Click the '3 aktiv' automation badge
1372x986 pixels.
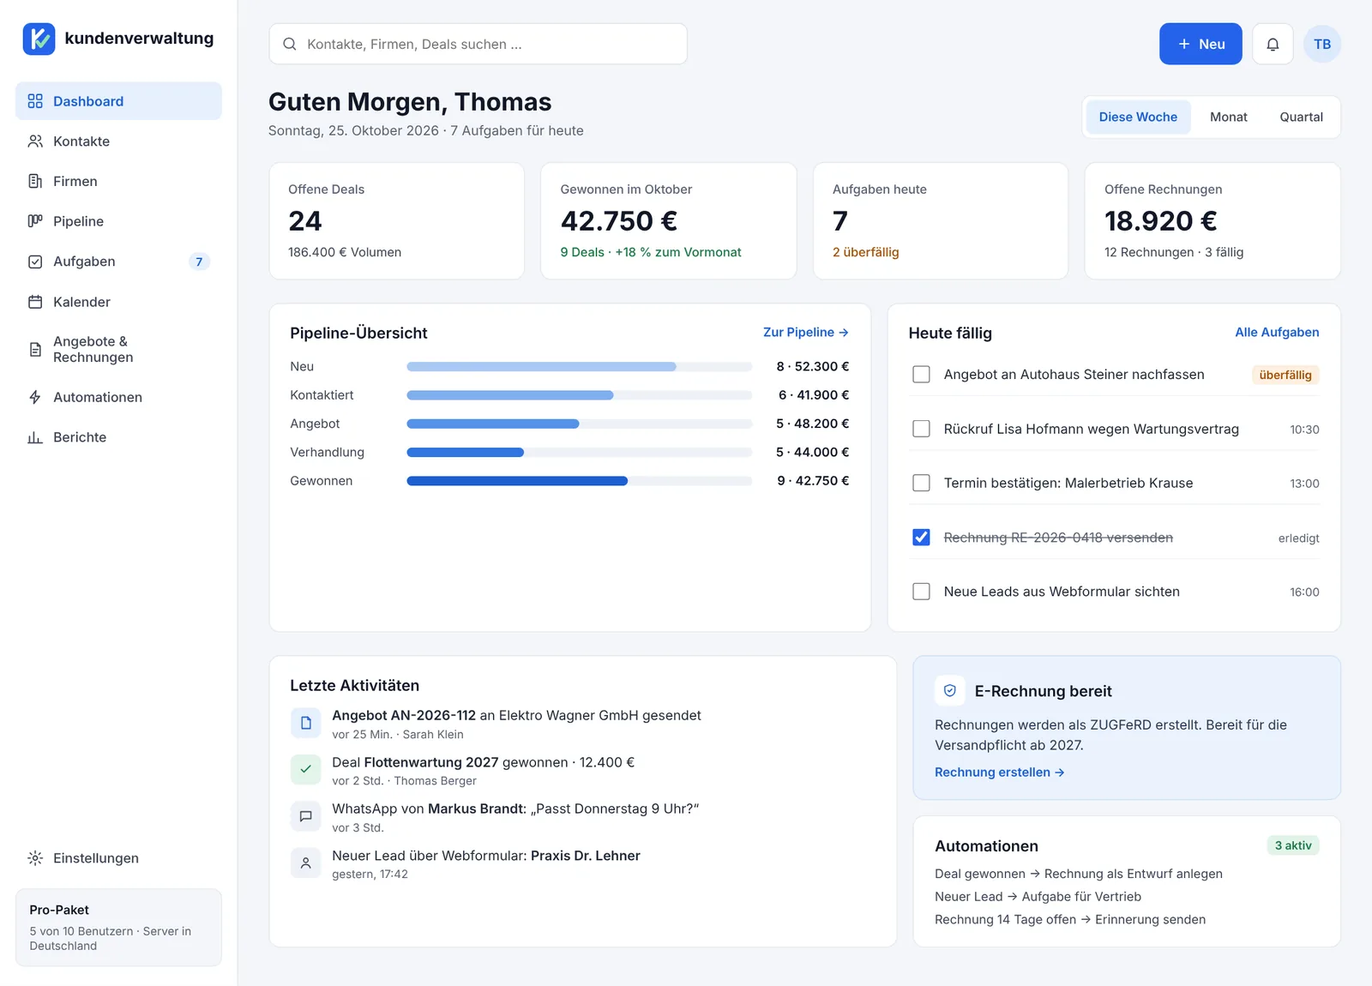pos(1293,845)
